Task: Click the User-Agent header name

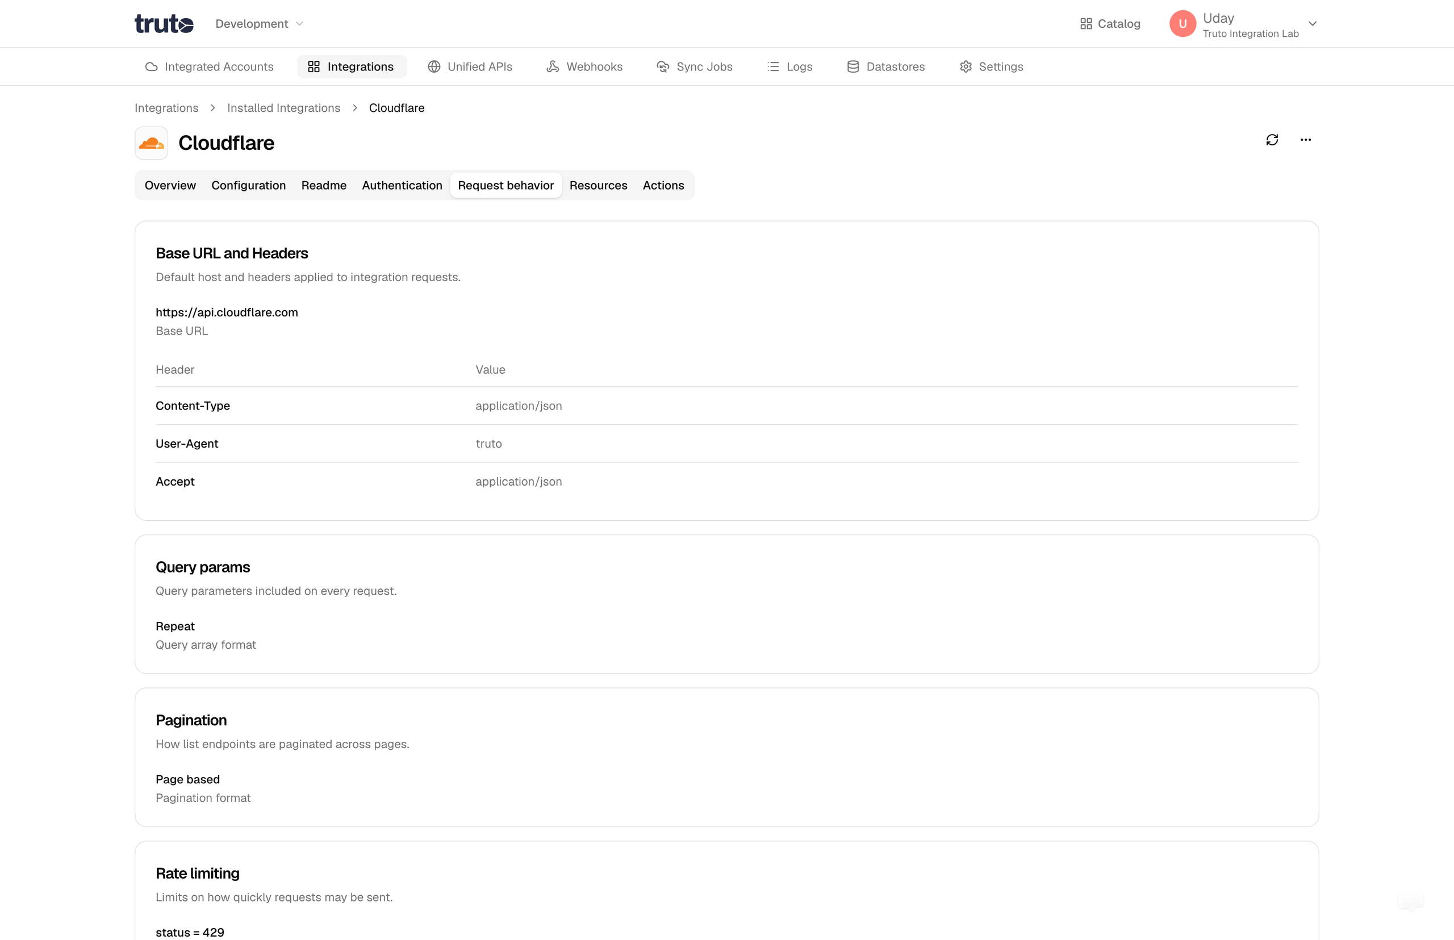Action: click(x=187, y=444)
